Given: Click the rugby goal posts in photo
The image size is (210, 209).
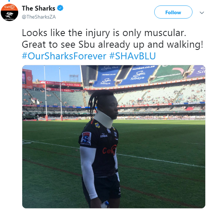Looking at the screenshot, I should click(53, 94).
